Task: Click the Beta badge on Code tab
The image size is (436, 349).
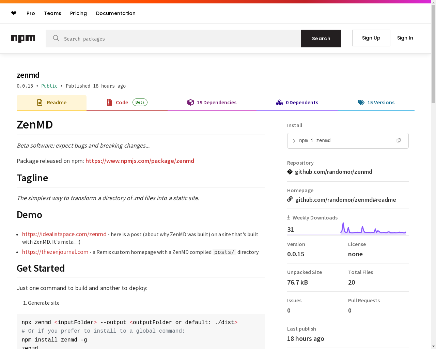Action: 140,102
